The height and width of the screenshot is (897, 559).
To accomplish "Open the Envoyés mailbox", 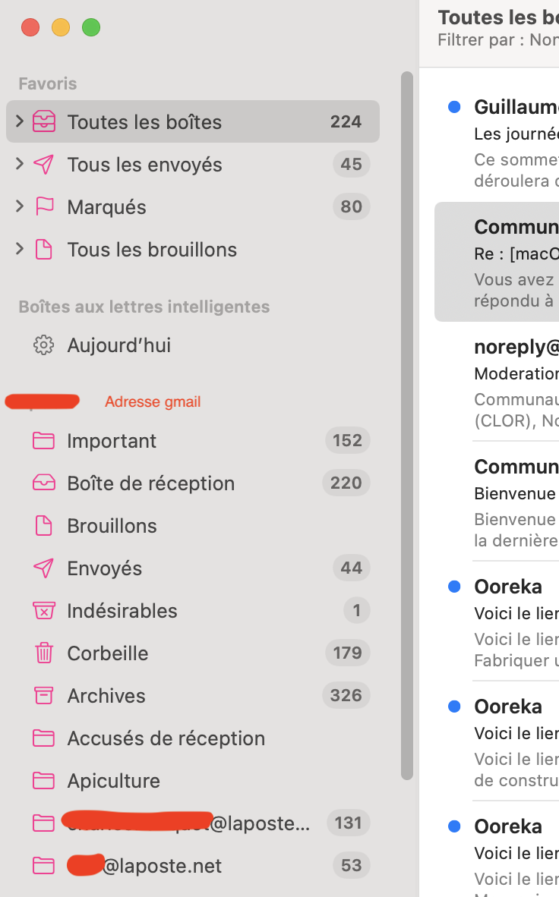I will tap(104, 568).
